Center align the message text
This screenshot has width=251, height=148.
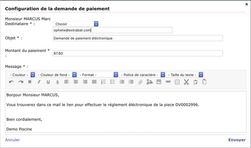pos(76,82)
